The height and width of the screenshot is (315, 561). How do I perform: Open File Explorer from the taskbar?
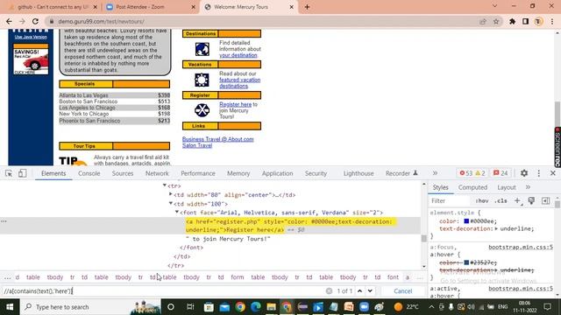[271, 307]
